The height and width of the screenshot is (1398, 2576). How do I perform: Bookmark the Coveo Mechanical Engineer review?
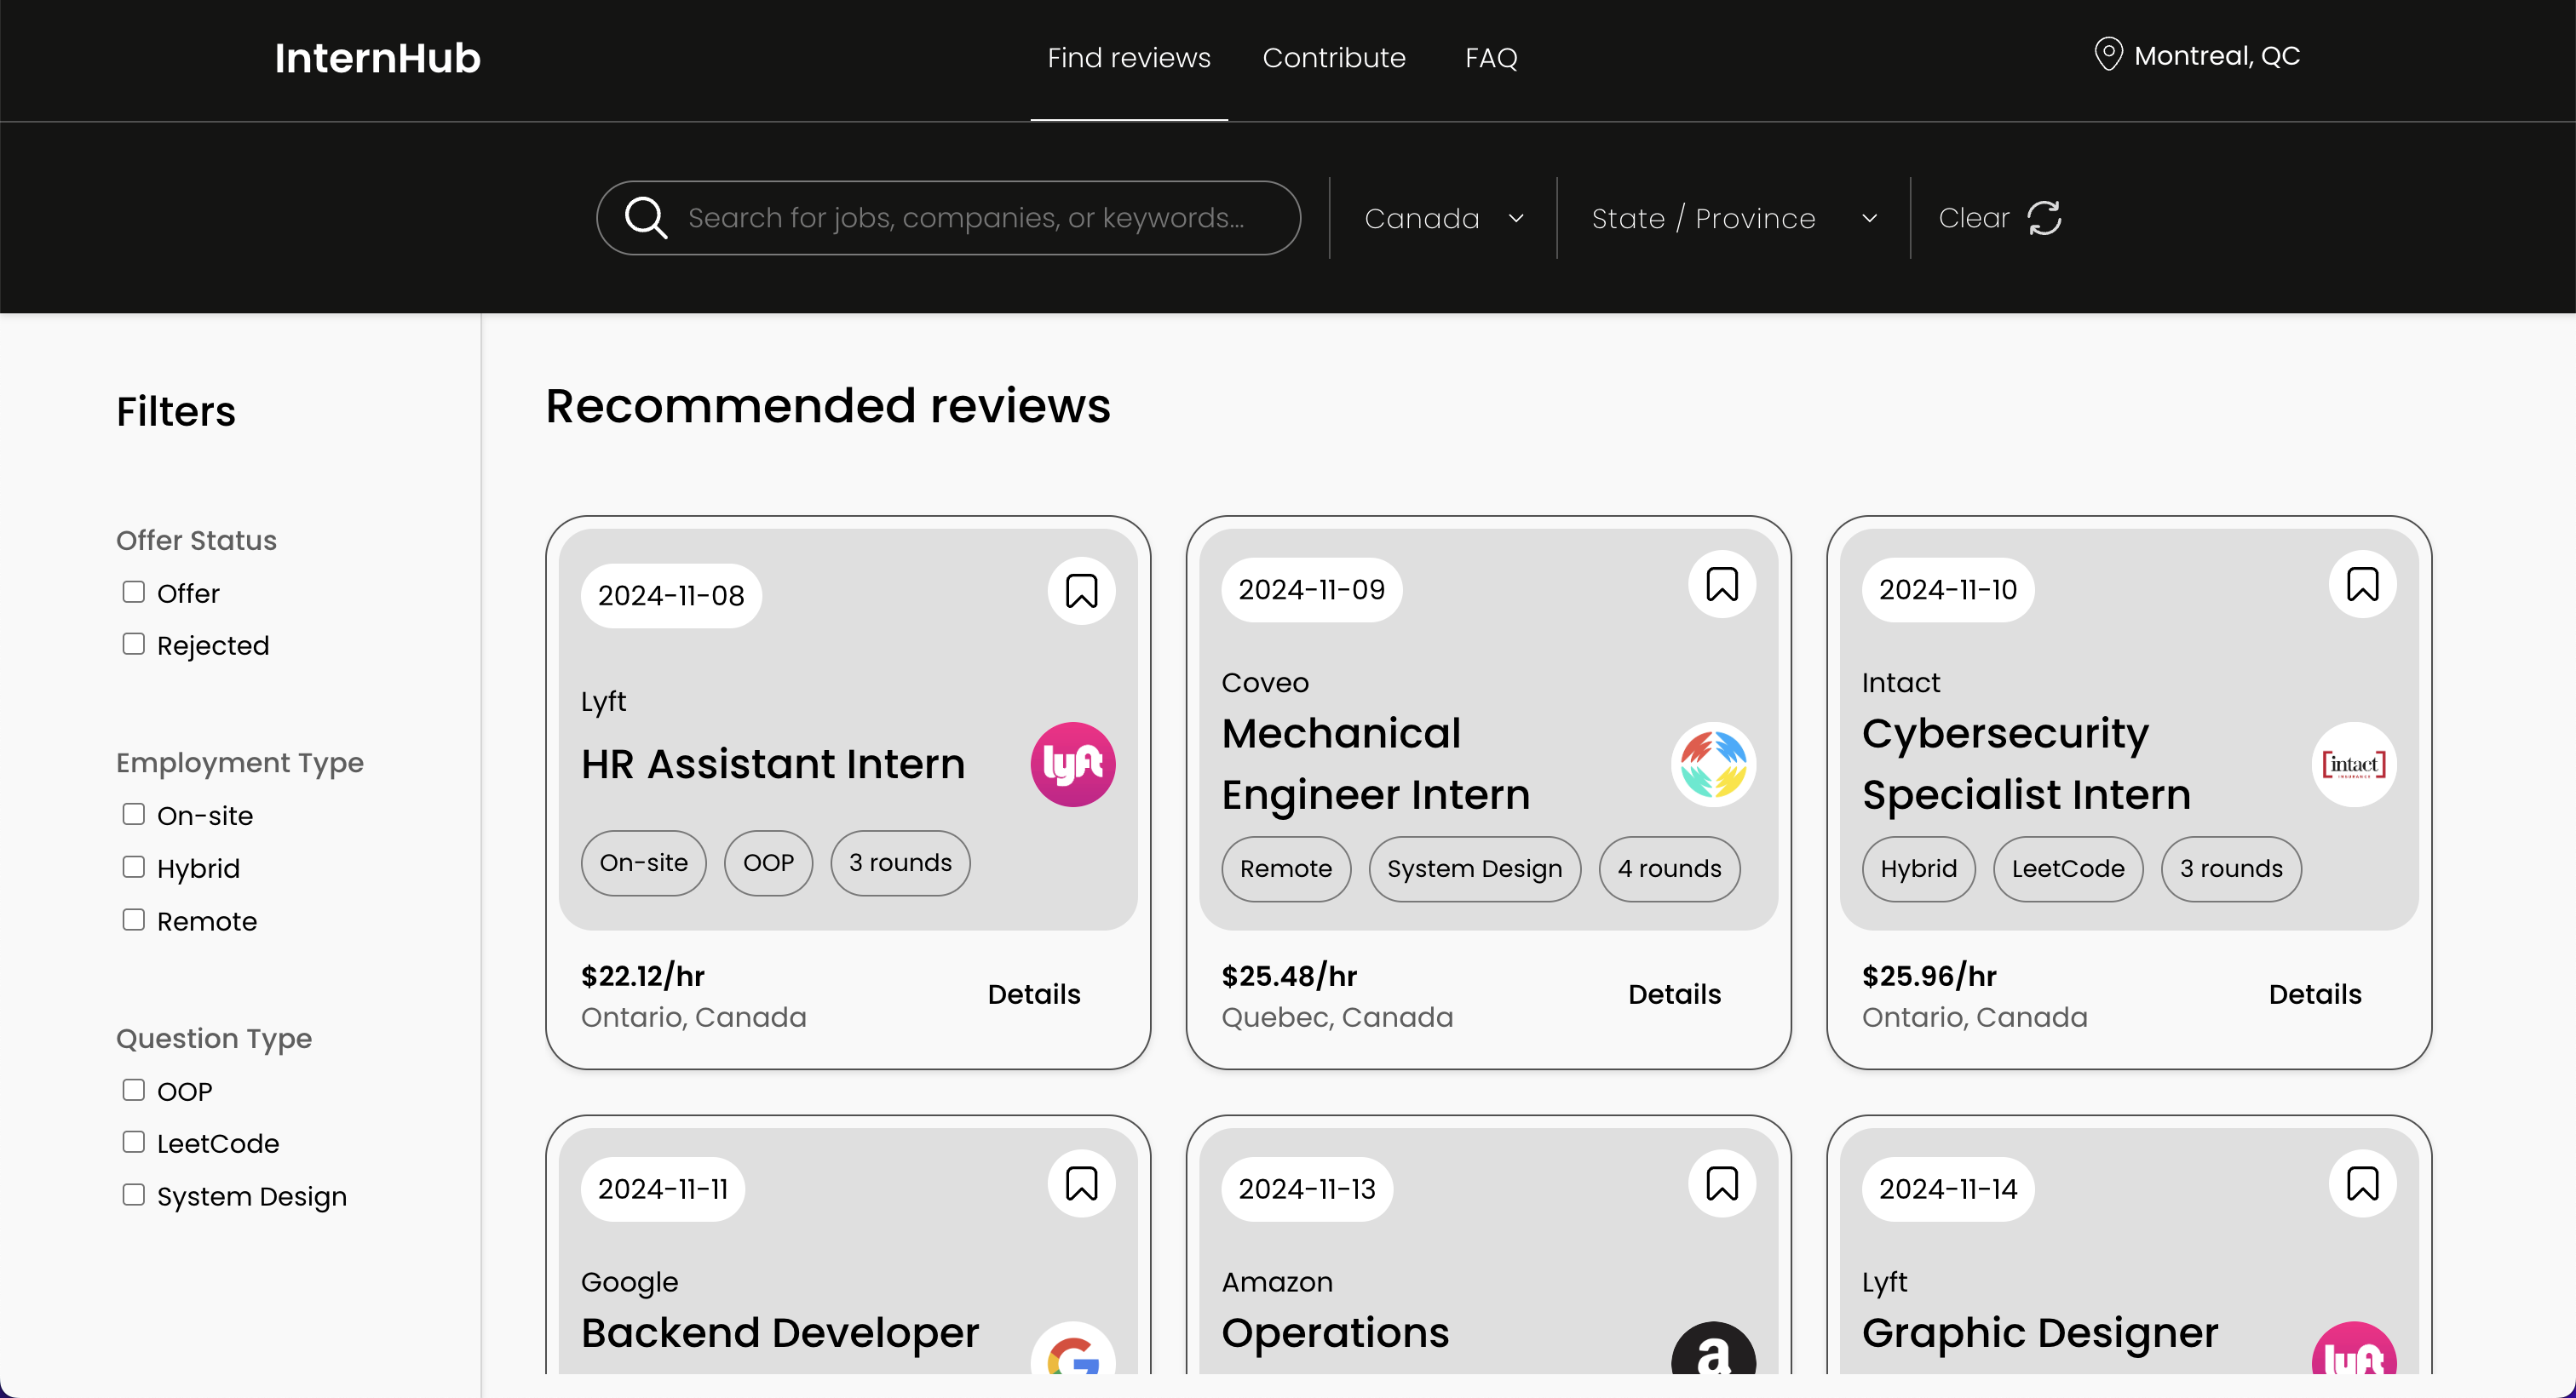pyautogui.click(x=1721, y=585)
